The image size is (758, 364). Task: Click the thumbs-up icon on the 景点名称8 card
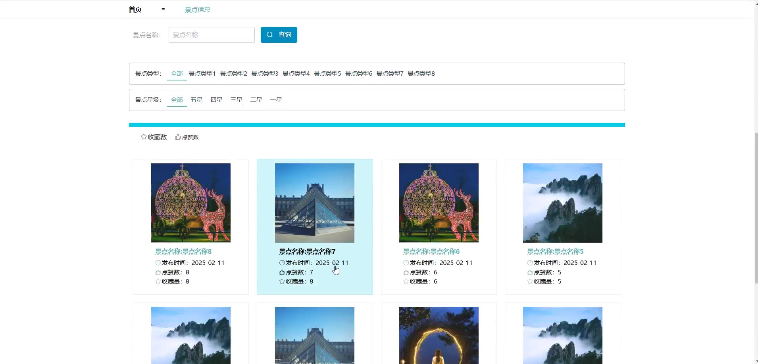point(158,272)
